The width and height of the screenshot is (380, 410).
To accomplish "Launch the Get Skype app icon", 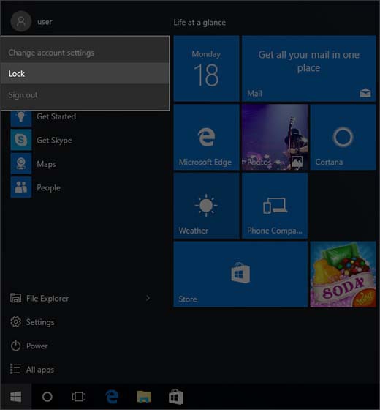I will click(21, 140).
